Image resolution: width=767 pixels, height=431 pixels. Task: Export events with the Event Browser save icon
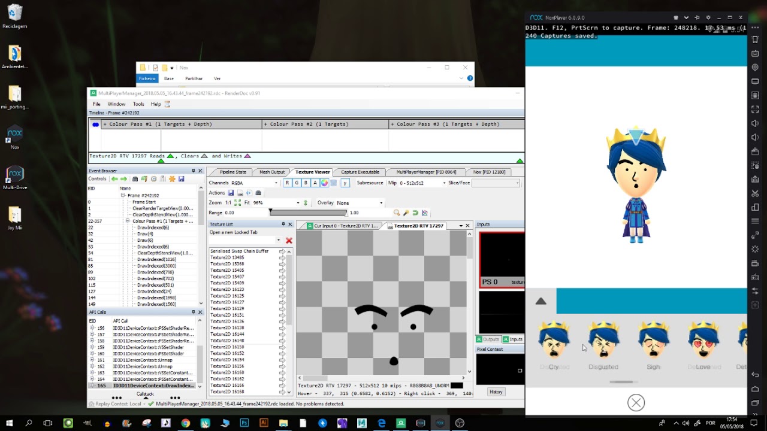(181, 179)
